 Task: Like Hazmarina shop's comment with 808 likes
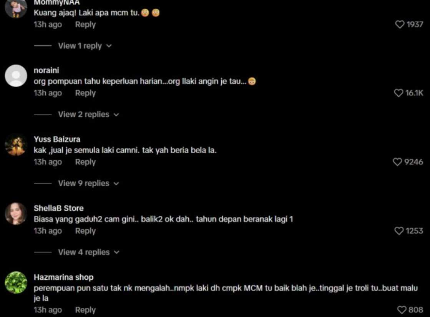pyautogui.click(x=402, y=310)
